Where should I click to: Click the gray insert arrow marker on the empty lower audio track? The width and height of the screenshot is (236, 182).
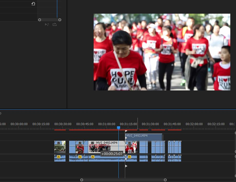click(126, 166)
